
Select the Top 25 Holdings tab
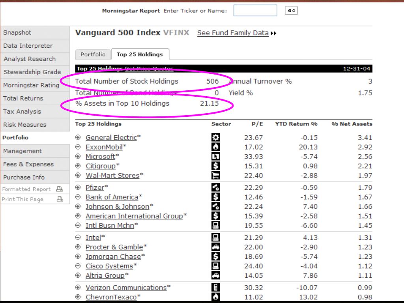[x=140, y=54]
